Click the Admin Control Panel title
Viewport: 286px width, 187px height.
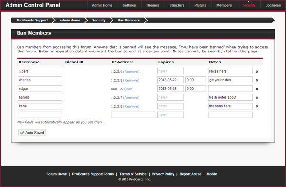click(33, 5)
